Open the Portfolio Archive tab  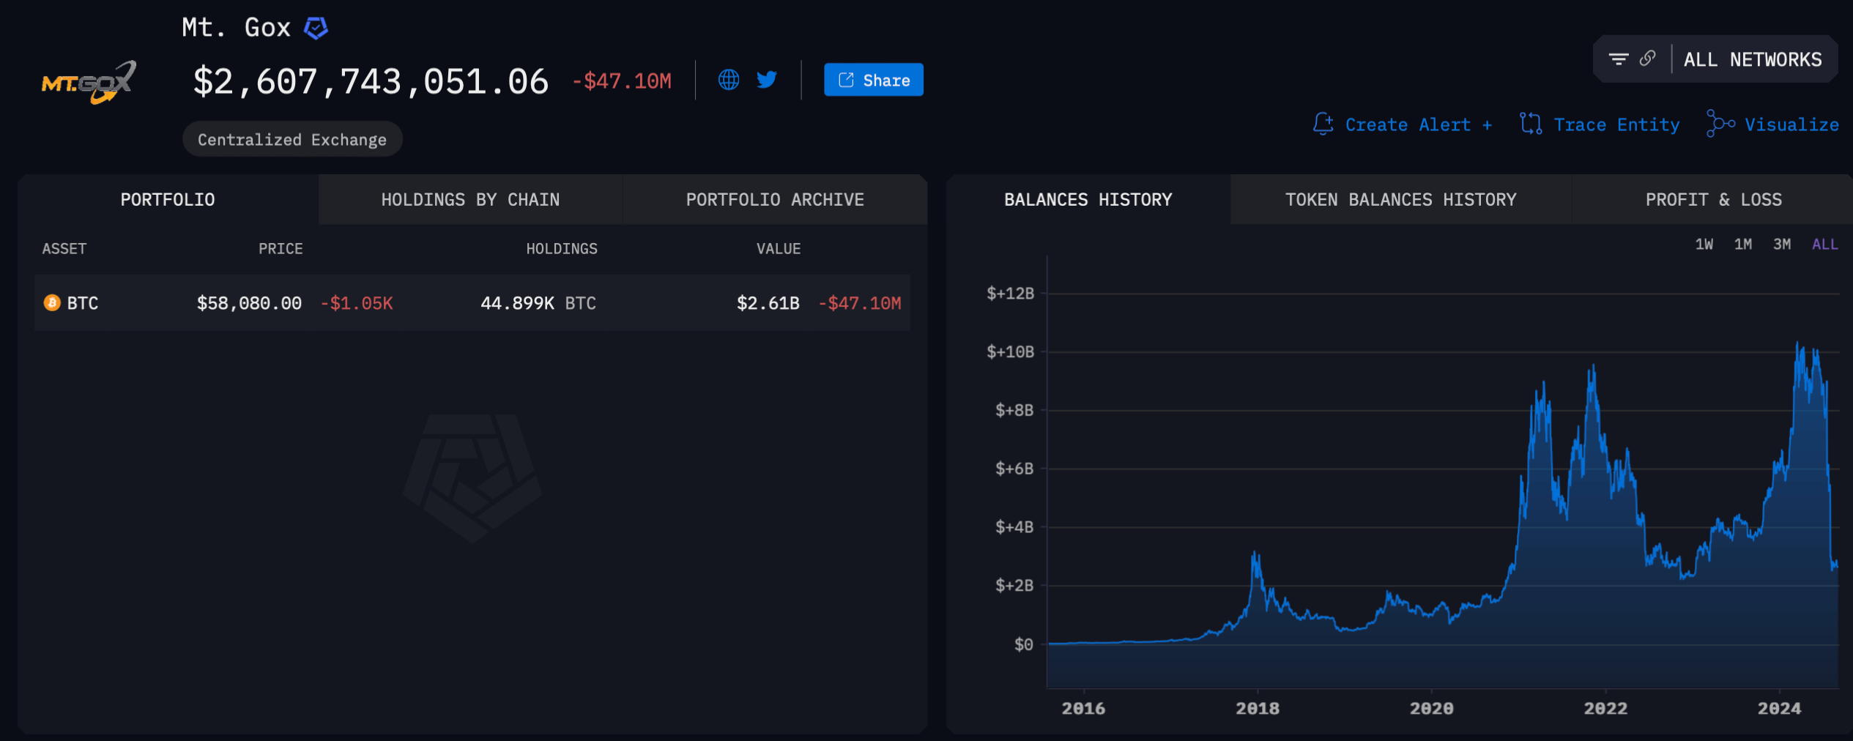[775, 200]
